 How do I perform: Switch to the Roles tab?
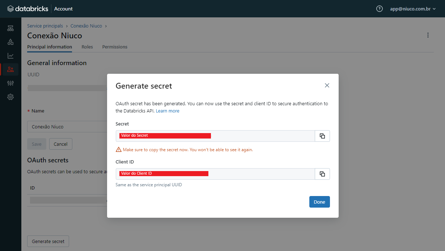point(87,47)
